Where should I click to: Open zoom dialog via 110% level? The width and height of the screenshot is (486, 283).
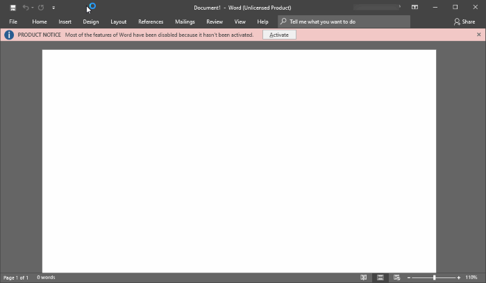471,277
